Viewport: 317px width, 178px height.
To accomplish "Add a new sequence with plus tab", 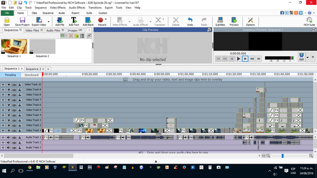I will 48,69.
